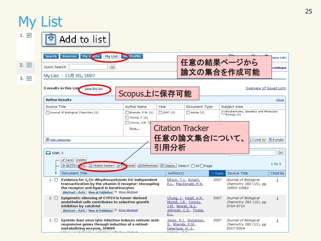Open author link Ellison, T.I.
Image resolution: width=321 pixels, height=241 pixels.
[176, 180]
